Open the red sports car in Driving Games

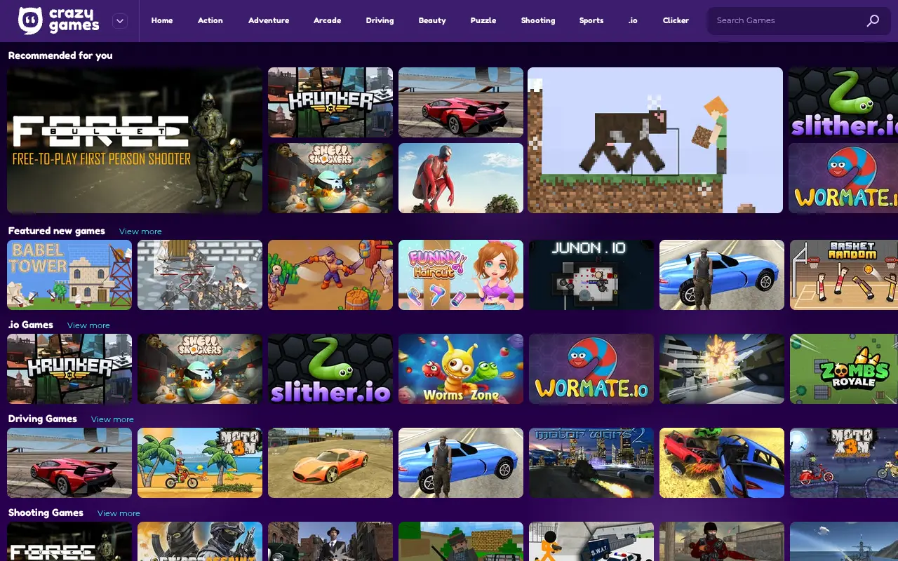point(69,463)
